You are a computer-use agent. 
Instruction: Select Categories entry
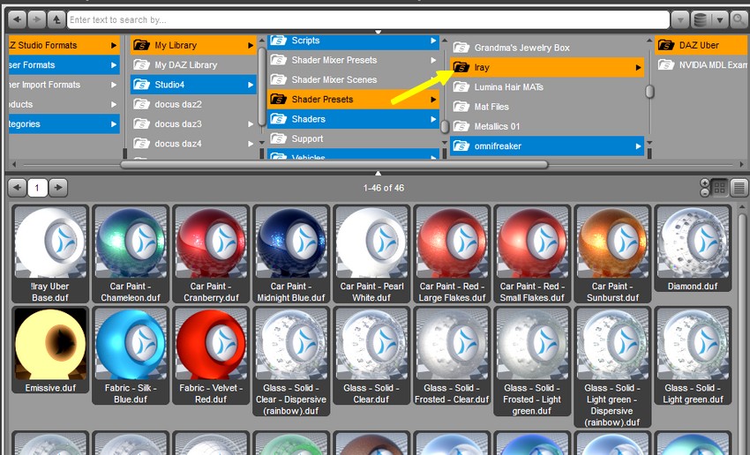[64, 123]
